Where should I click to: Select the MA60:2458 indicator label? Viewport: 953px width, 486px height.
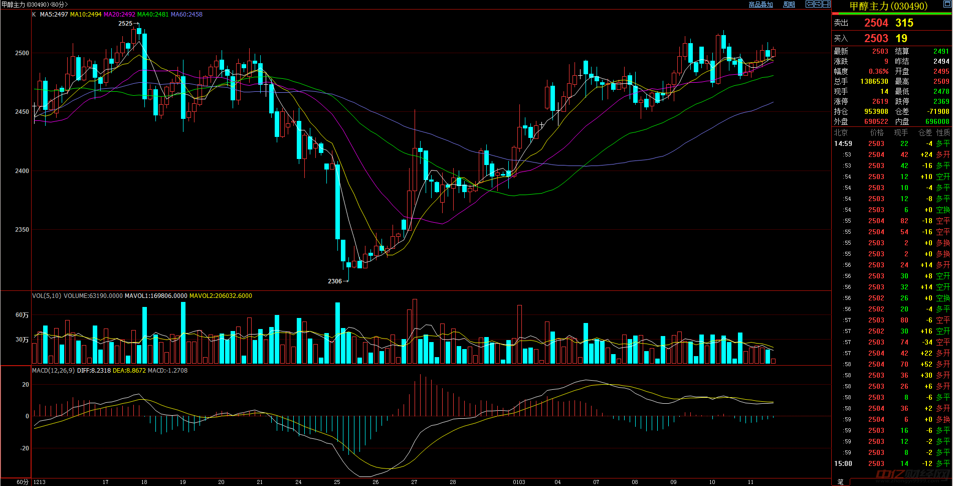(x=186, y=15)
